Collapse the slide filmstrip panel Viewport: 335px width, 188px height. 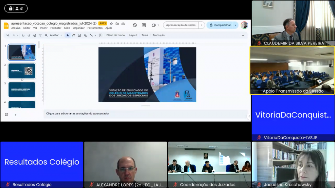pyautogui.click(x=15, y=115)
